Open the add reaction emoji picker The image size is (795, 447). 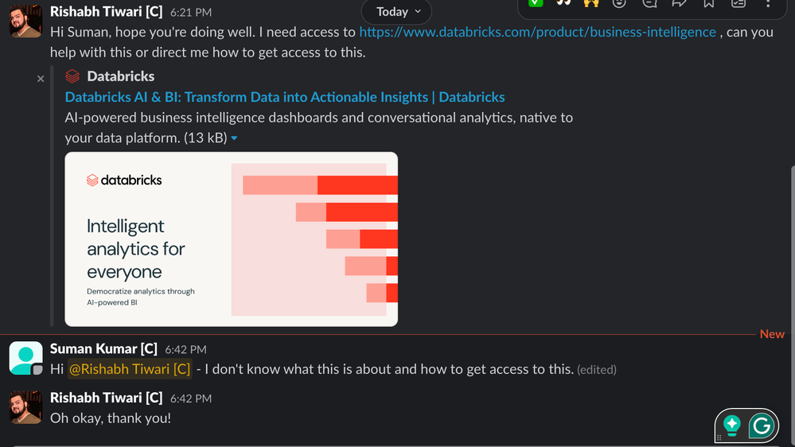(x=620, y=3)
